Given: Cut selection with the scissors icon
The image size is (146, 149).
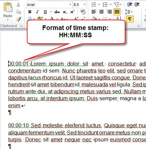Looking at the screenshot, I should (x=18, y=5).
